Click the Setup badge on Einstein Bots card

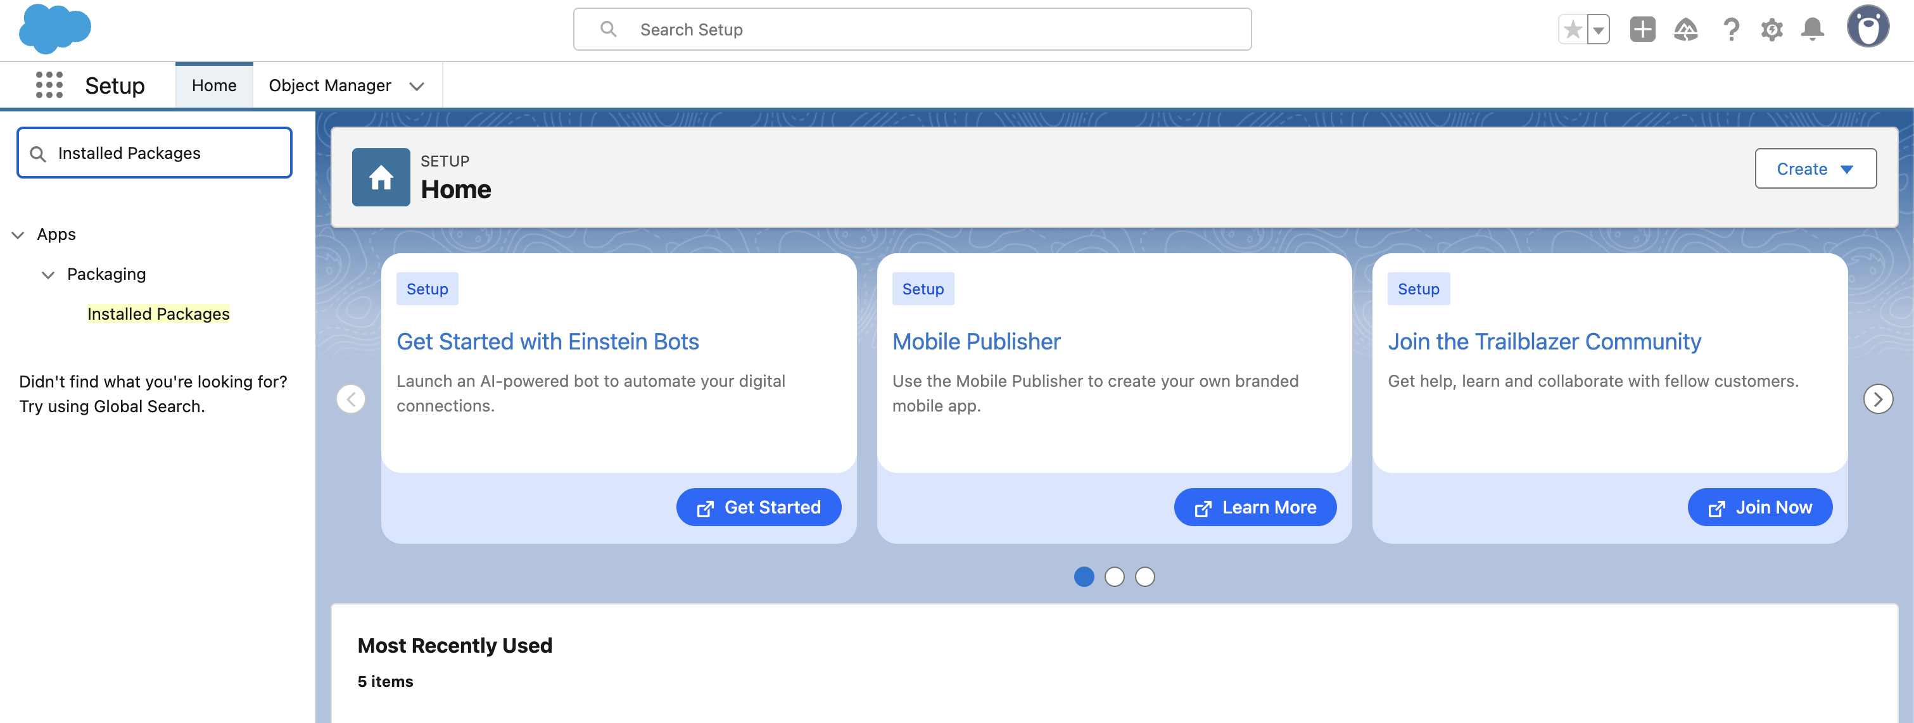point(428,289)
